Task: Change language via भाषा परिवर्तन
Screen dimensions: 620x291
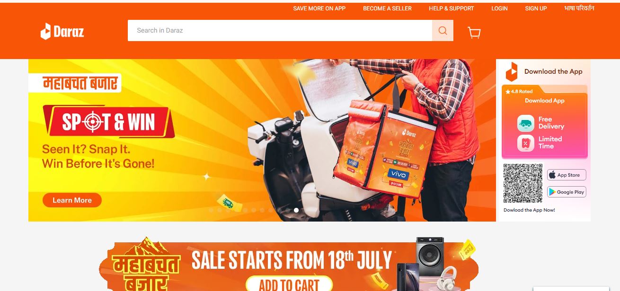Action: pyautogui.click(x=579, y=8)
